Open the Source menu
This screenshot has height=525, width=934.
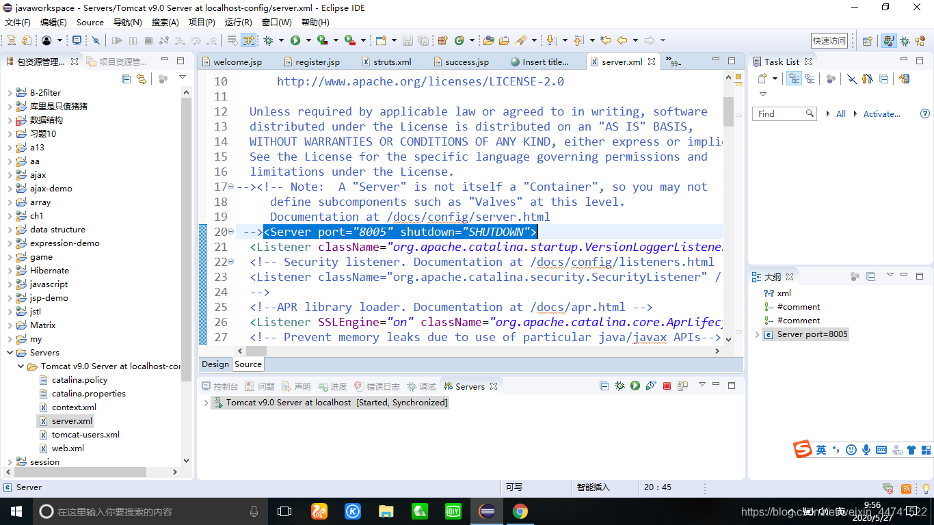[90, 22]
